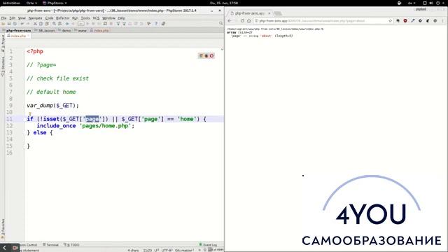Click the first browser preview icon in editor

click(x=201, y=56)
